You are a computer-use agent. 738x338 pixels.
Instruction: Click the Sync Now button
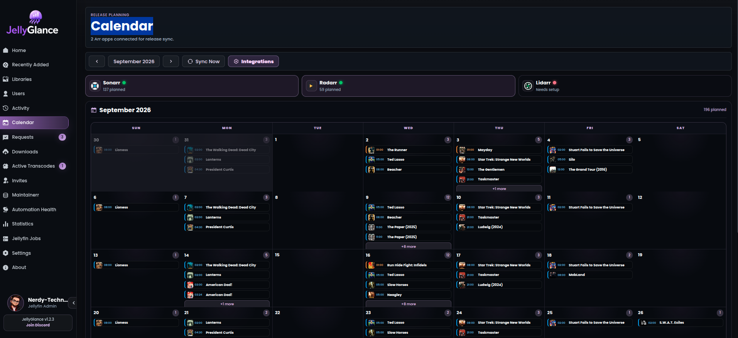pyautogui.click(x=204, y=61)
